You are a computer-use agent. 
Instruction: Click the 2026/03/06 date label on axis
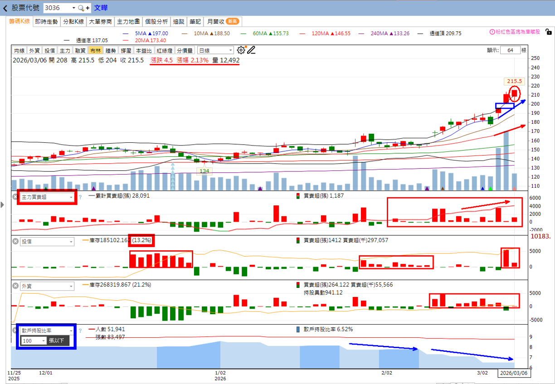513,373
